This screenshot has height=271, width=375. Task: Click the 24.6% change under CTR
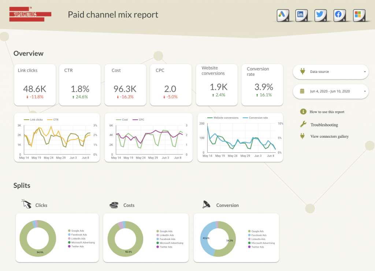[80, 97]
